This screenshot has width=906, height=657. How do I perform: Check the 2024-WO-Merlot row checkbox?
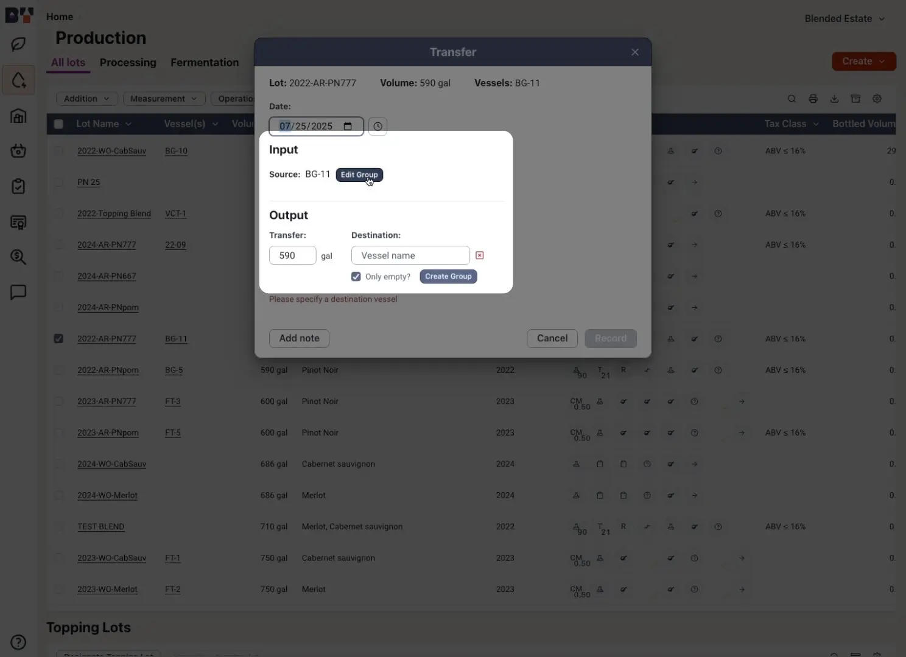point(58,495)
